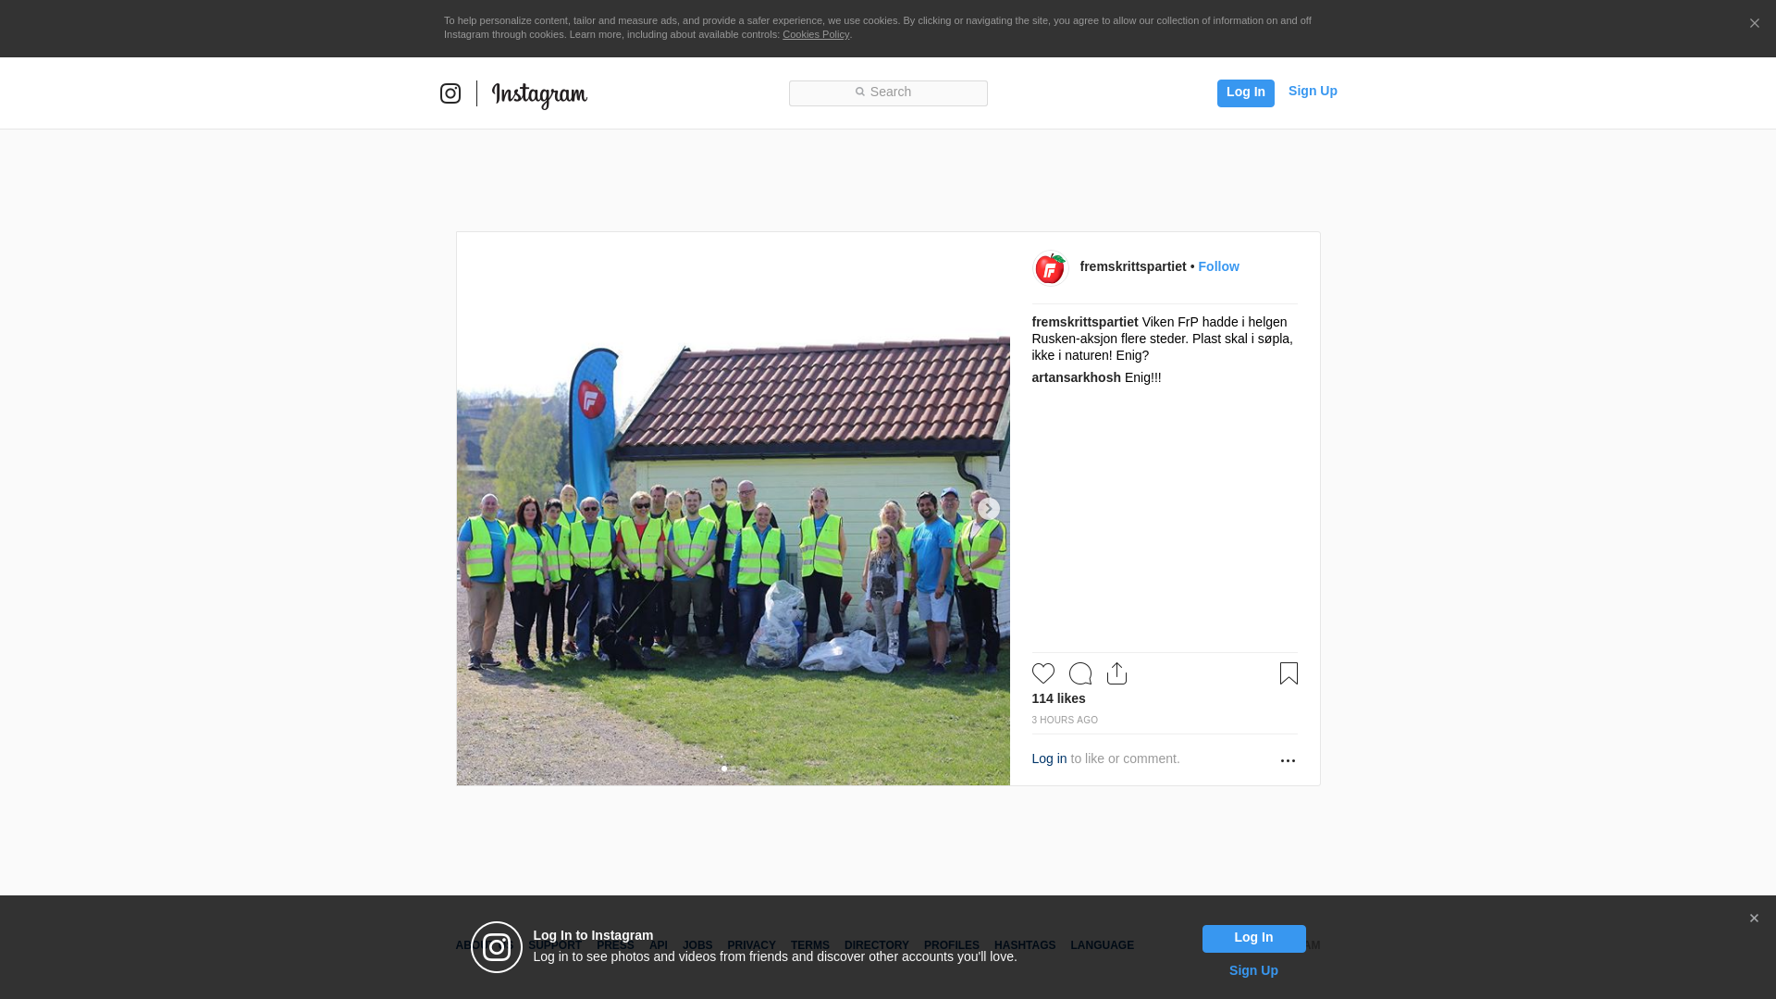Click the comment bubble icon
Image resolution: width=1776 pixels, height=999 pixels.
(1080, 673)
